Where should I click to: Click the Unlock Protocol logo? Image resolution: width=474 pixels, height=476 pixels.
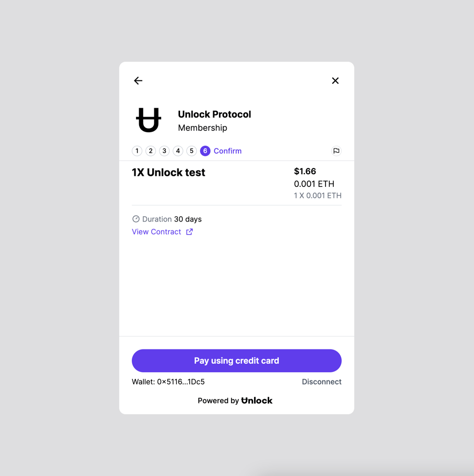149,120
